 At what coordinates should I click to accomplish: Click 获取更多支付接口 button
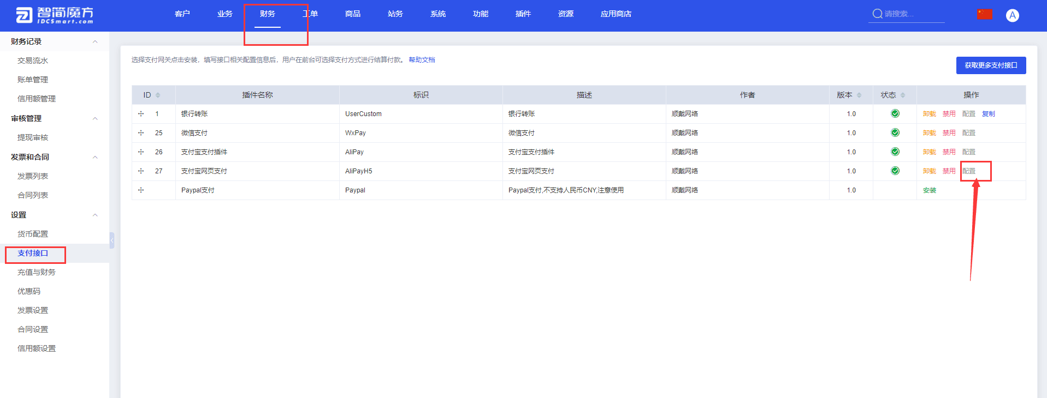coord(991,65)
